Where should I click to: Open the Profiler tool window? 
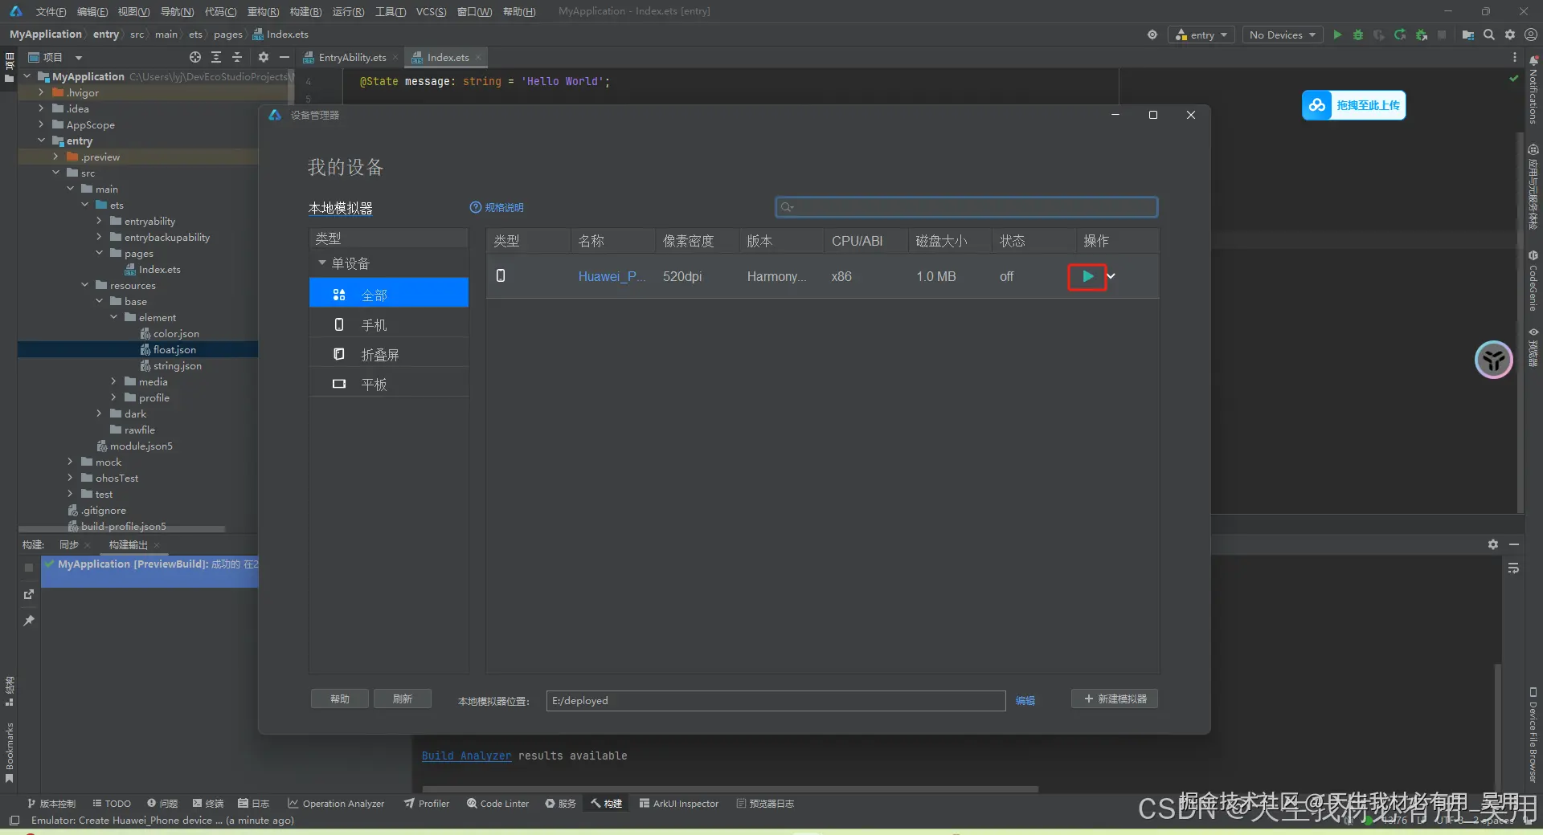(x=427, y=803)
